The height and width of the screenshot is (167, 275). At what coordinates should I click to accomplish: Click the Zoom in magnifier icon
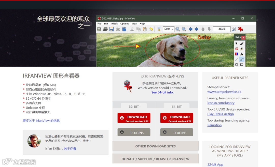coord(178,29)
